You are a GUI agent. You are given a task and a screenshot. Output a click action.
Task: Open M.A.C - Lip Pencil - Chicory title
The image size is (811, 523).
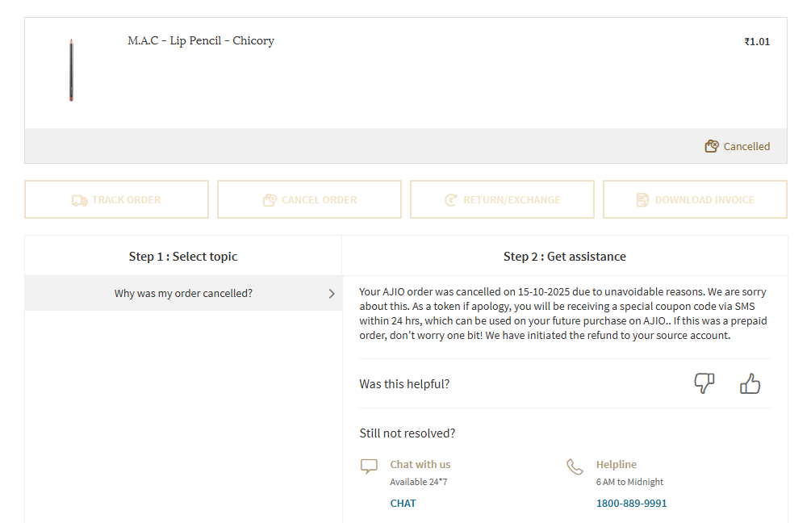point(201,41)
